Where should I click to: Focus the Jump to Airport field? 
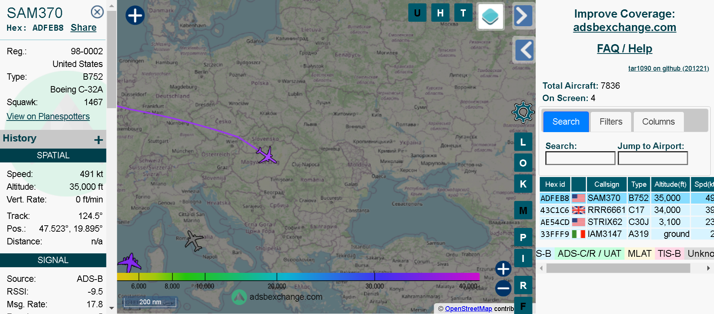[653, 158]
